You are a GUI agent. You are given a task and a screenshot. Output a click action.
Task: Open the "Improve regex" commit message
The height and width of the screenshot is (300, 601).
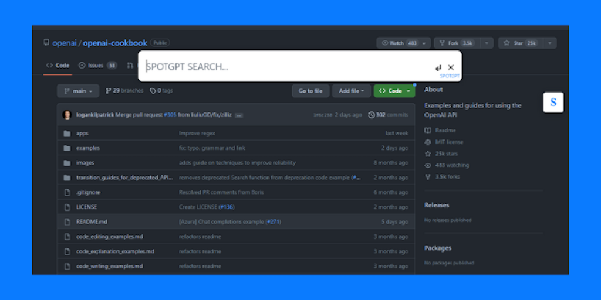(197, 133)
